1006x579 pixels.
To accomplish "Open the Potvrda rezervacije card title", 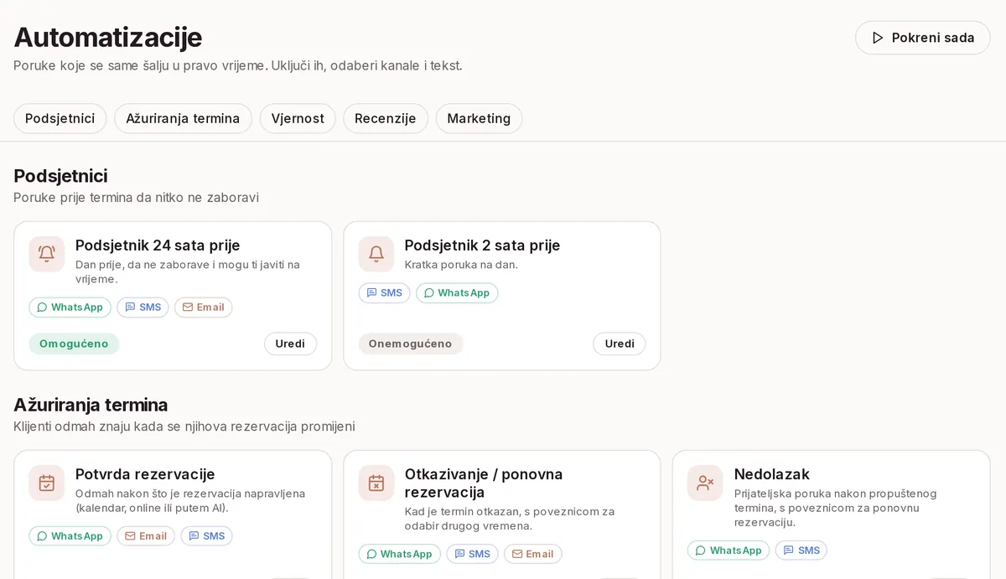I will pos(145,474).
